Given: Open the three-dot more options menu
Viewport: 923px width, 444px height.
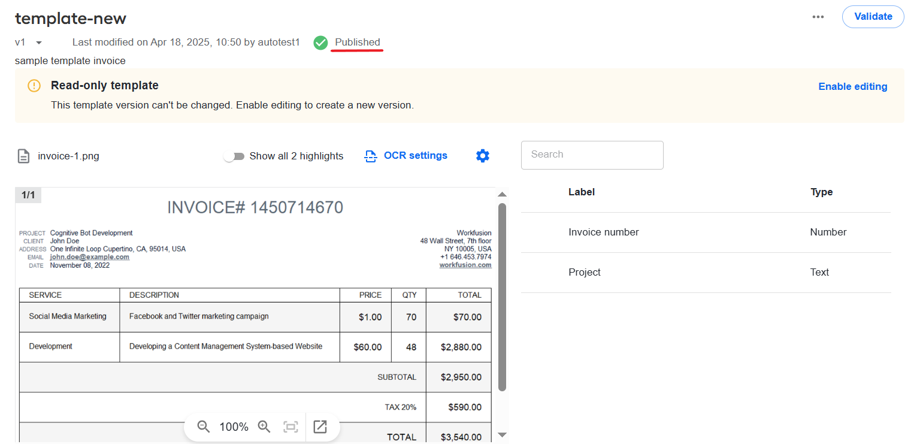Looking at the screenshot, I should [818, 17].
